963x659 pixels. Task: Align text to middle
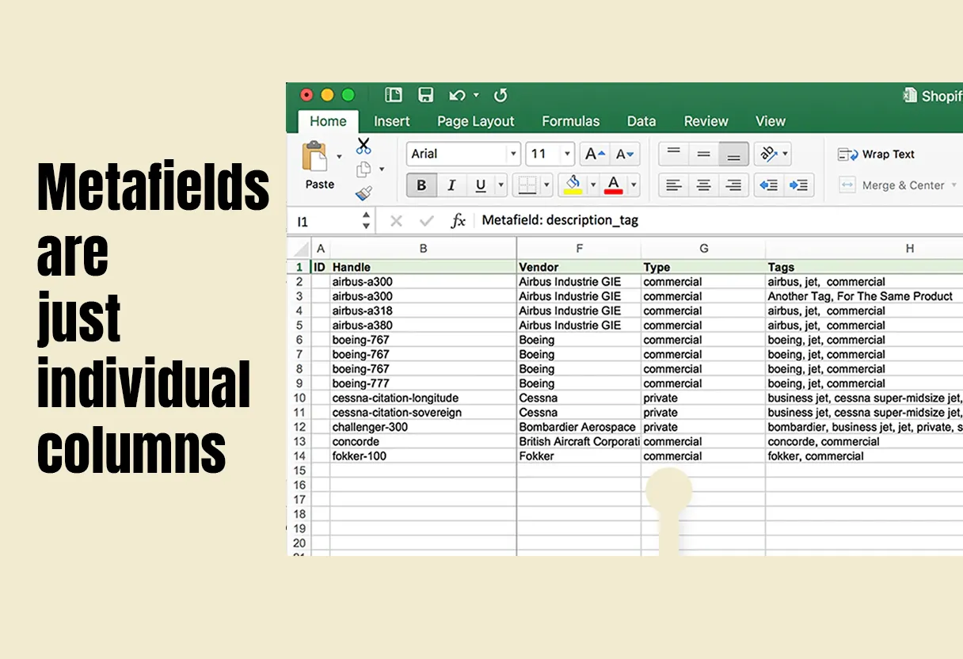click(x=703, y=154)
